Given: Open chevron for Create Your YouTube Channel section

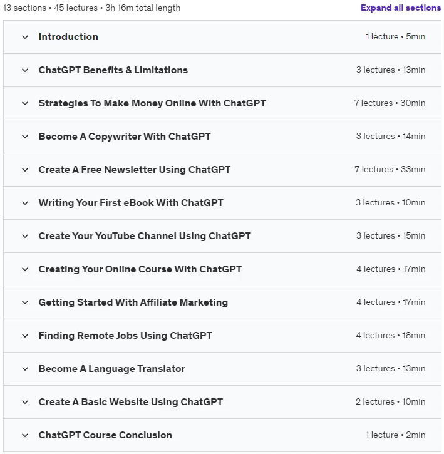Looking at the screenshot, I should [25, 236].
